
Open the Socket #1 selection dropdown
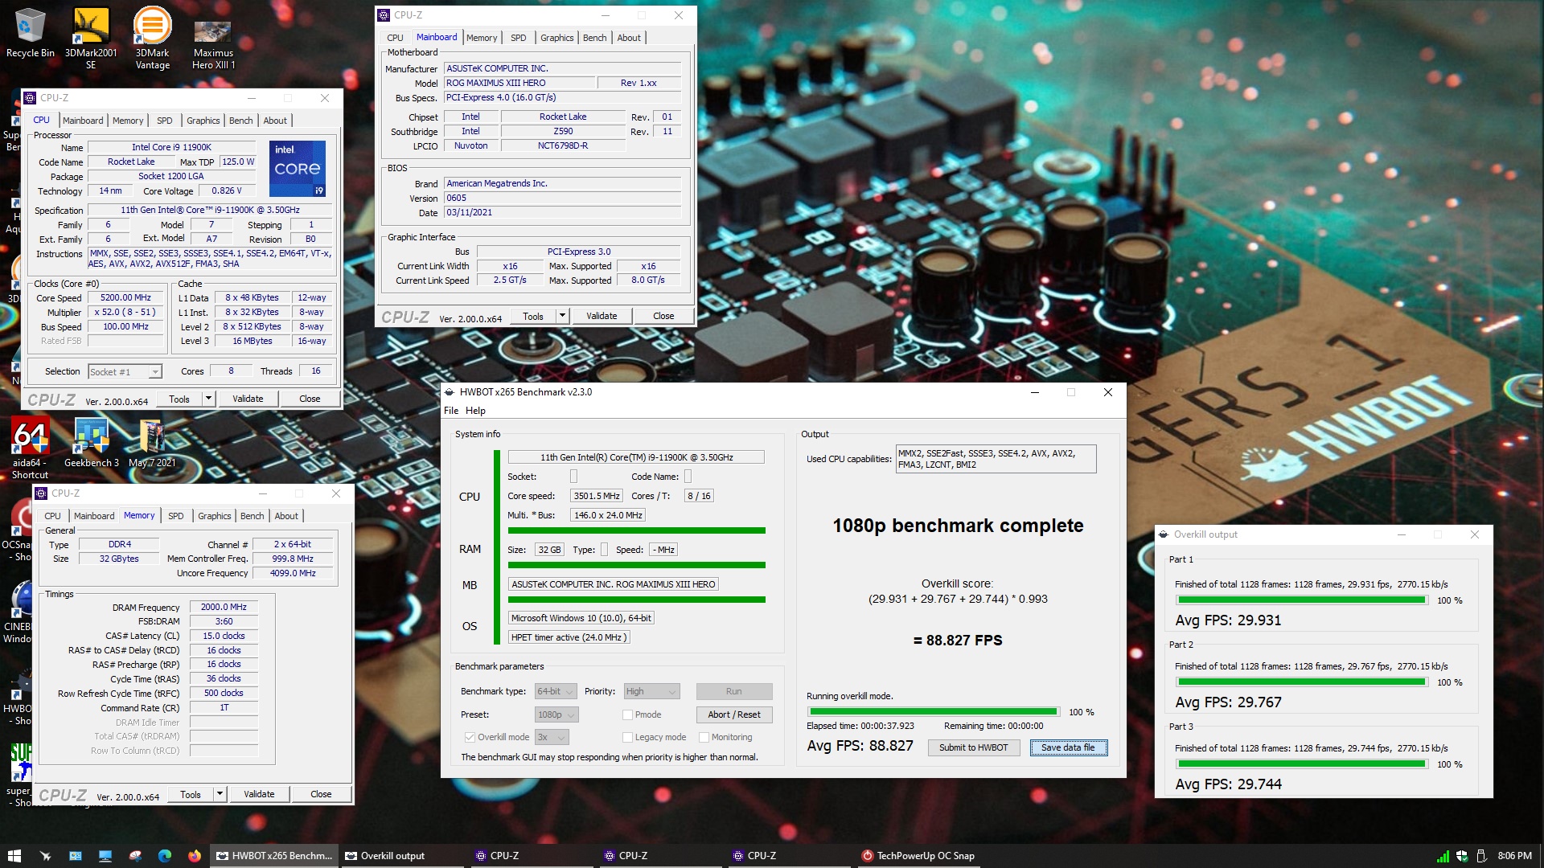(125, 372)
